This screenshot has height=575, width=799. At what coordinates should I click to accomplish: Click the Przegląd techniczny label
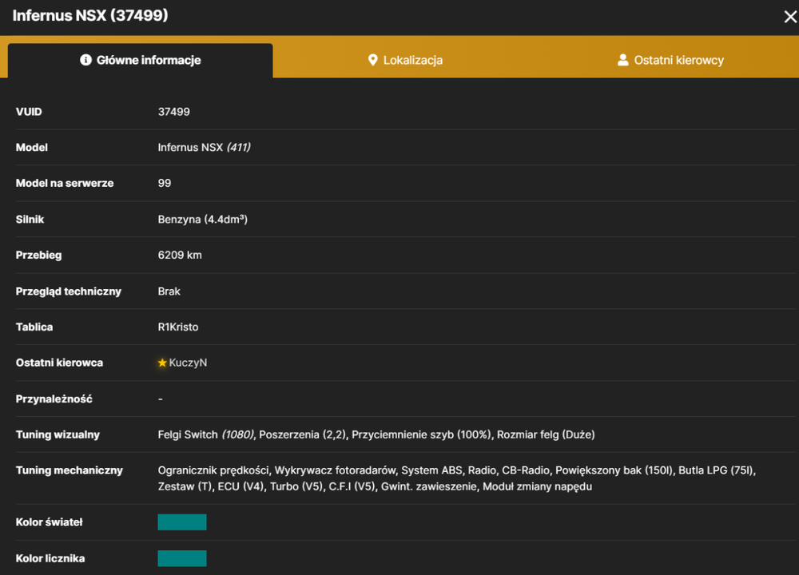tap(69, 291)
